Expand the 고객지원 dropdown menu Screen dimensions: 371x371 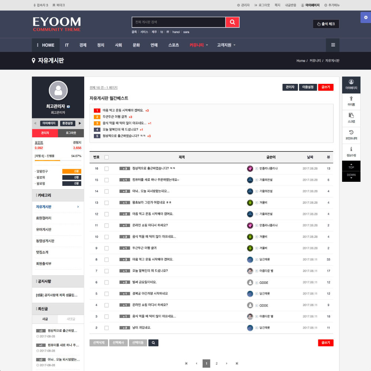point(226,45)
